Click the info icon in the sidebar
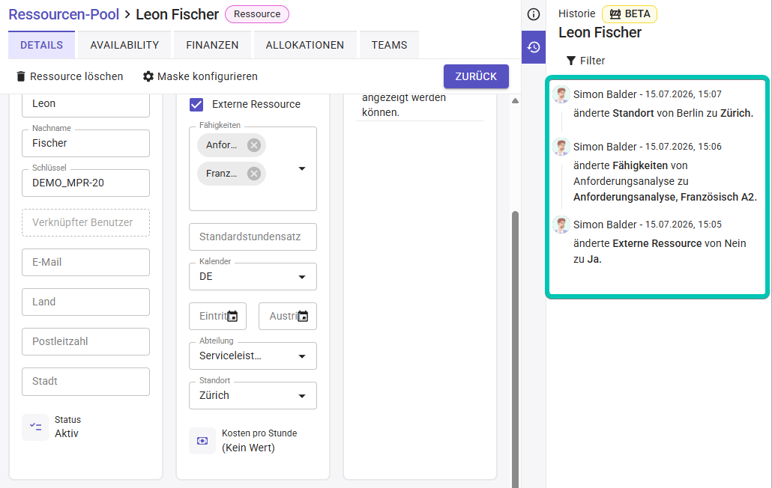Image resolution: width=772 pixels, height=488 pixels. [x=533, y=14]
